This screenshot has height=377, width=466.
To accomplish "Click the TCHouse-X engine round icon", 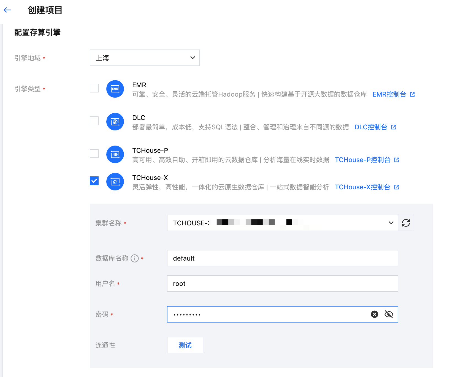I will [115, 182].
